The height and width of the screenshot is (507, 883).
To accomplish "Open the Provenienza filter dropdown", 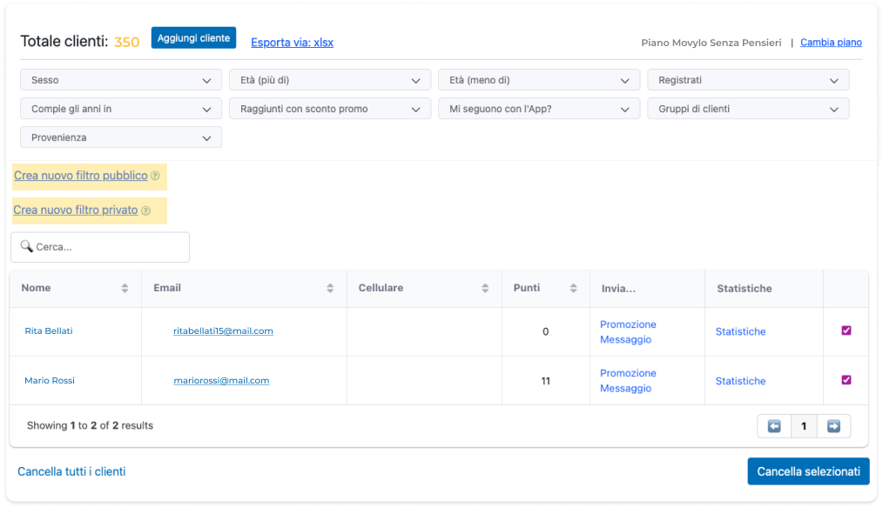I will tap(121, 137).
